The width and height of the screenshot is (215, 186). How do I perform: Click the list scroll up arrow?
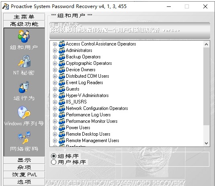click(x=207, y=44)
